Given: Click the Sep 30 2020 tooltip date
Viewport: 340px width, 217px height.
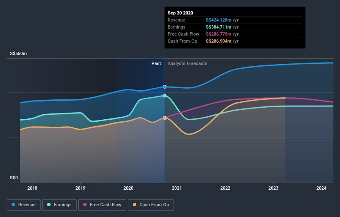Looking at the screenshot, I should point(181,13).
